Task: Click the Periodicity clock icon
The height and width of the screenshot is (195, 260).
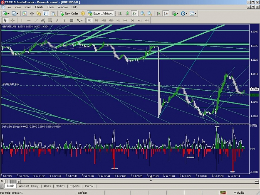Action: (x=183, y=14)
